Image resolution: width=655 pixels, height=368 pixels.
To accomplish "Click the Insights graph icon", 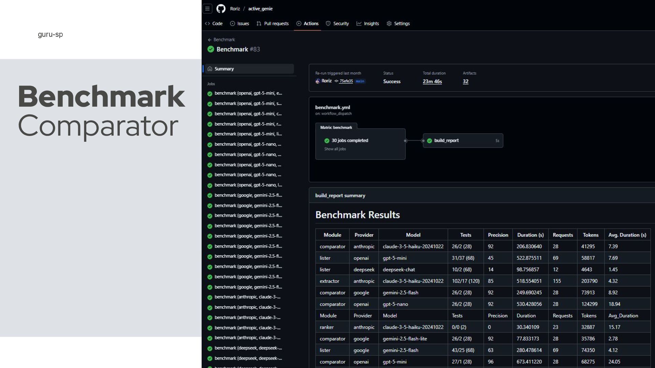I will click(x=359, y=24).
